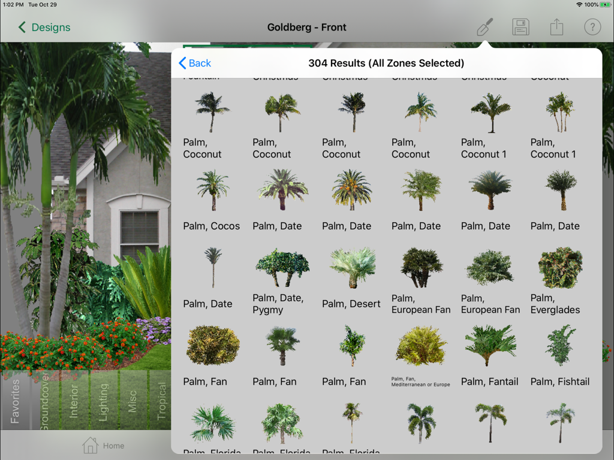Open the help menu
Viewport: 614px width, 460px height.
pos(592,27)
